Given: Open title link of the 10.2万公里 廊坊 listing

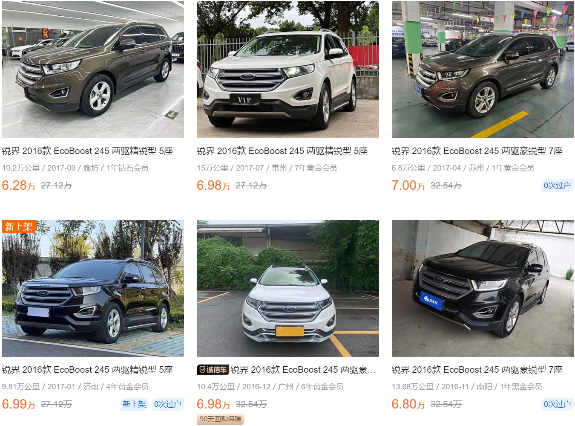Looking at the screenshot, I should pos(87,151).
